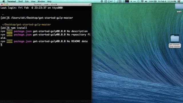Click the ~/Desktop/get-started-gulp-master directory line
This screenshot has width=183, height=103.
pos(26,25)
